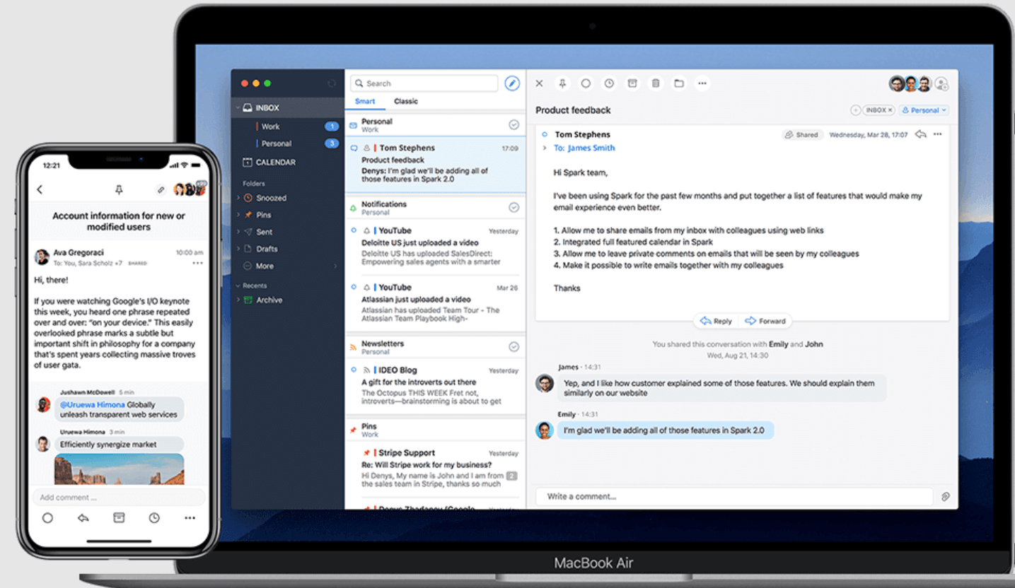
Task: Go back on the phone email screen
Action: (40, 189)
